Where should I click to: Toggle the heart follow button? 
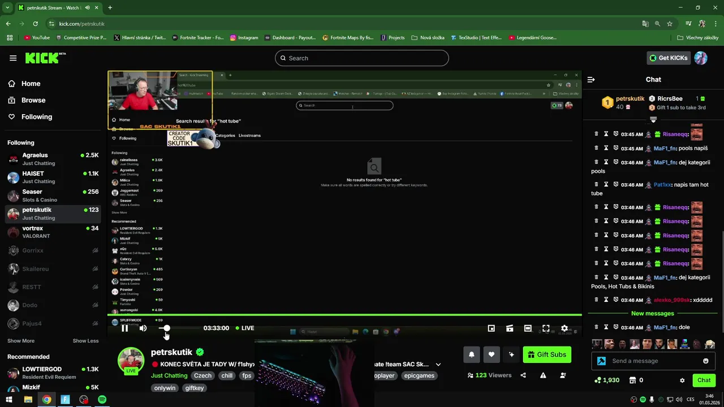491,354
